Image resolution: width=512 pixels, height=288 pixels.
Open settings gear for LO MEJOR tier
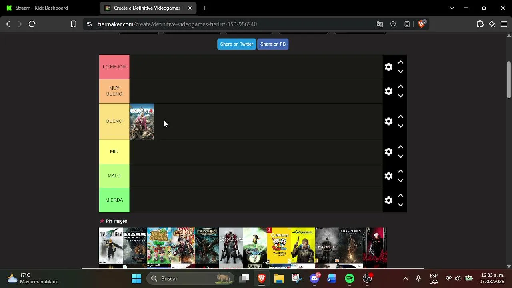[x=388, y=67]
